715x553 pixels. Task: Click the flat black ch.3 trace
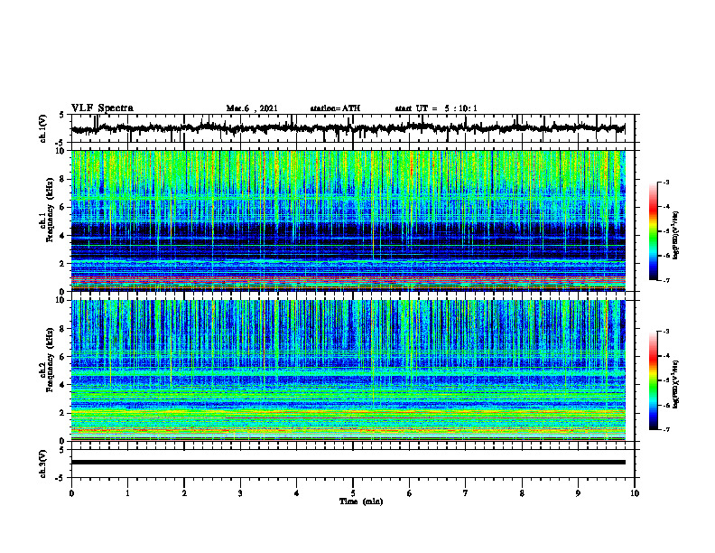(348, 463)
